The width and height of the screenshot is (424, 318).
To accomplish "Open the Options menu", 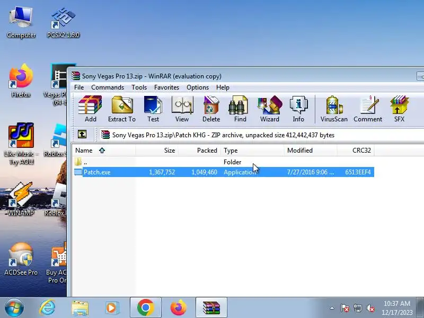I will [x=198, y=87].
